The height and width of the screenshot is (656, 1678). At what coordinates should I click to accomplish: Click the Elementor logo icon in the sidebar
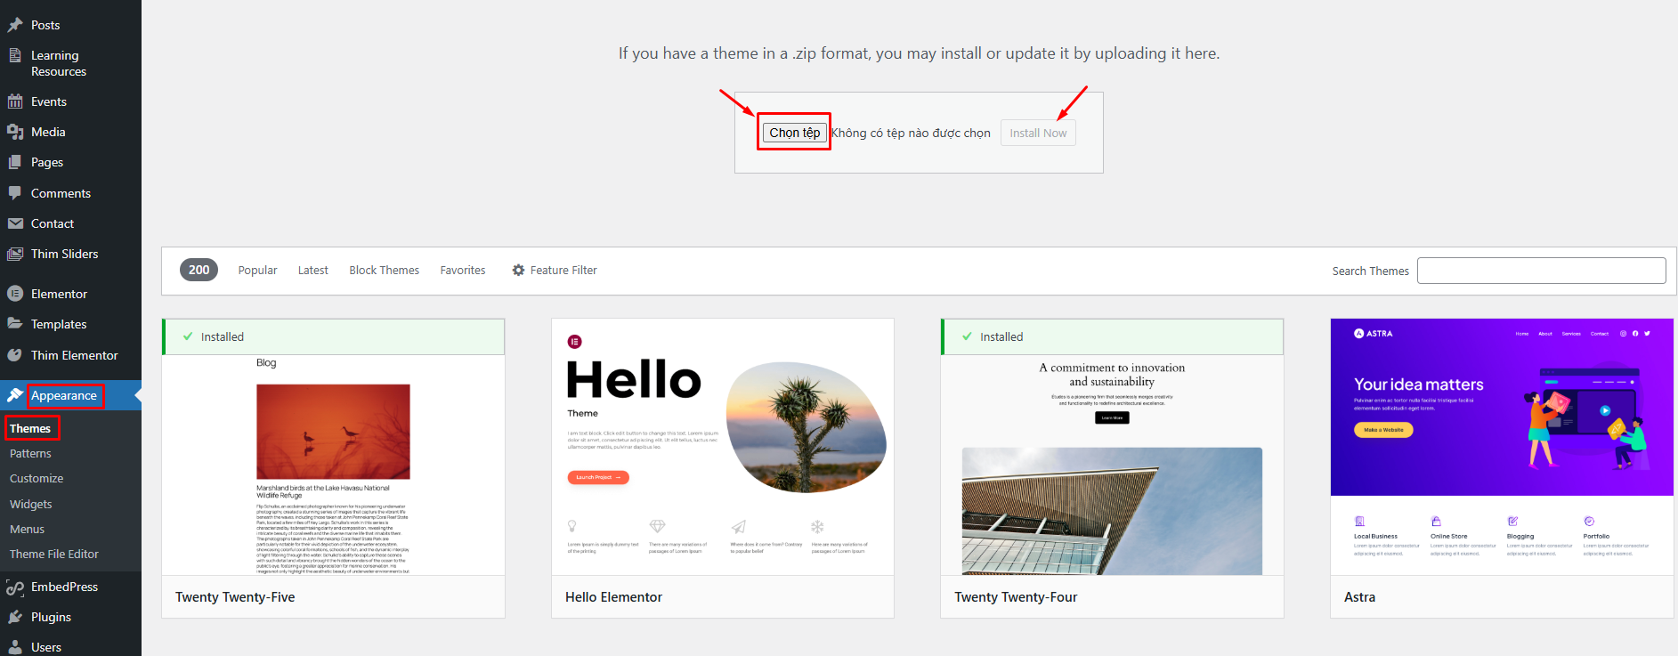click(15, 294)
